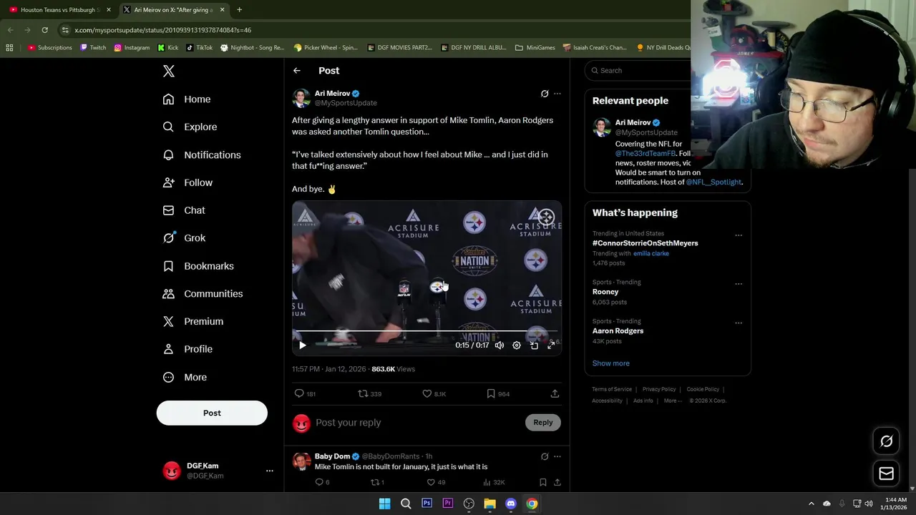Open Profile in X sidebar

pyautogui.click(x=187, y=349)
